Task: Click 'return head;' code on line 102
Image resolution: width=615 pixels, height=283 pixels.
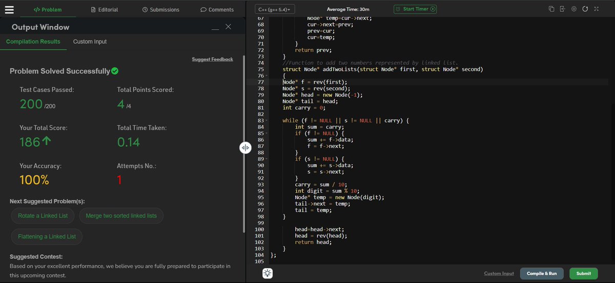Action: coord(313,242)
